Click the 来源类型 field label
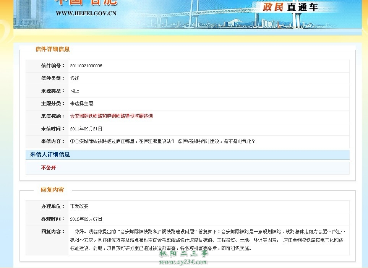This screenshot has height=268, width=368. tap(53, 91)
